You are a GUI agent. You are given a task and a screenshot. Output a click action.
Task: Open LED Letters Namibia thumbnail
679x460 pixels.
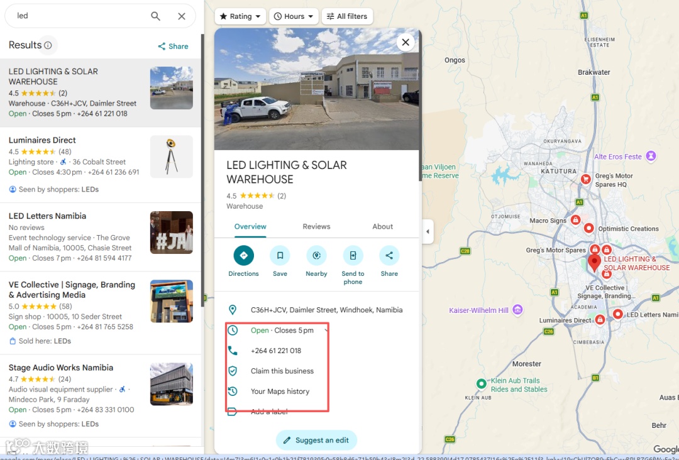click(172, 233)
